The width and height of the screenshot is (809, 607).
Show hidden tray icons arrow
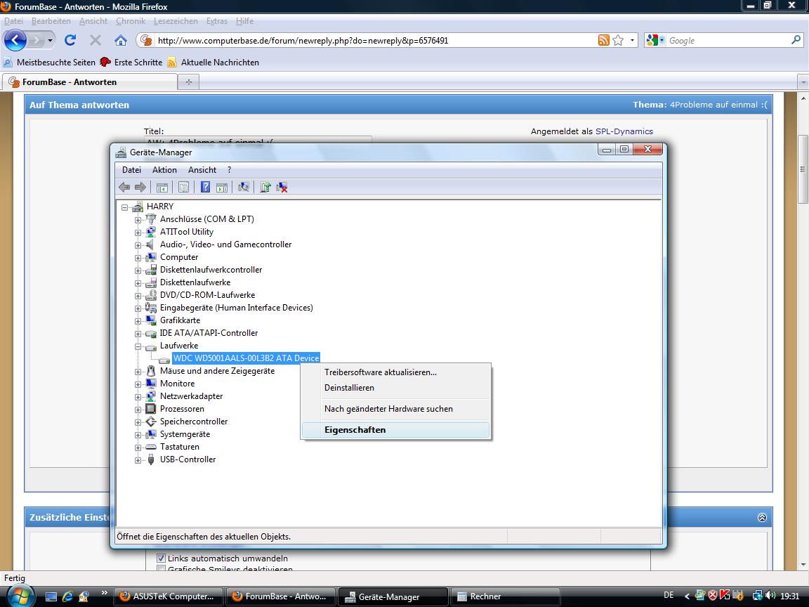(687, 596)
